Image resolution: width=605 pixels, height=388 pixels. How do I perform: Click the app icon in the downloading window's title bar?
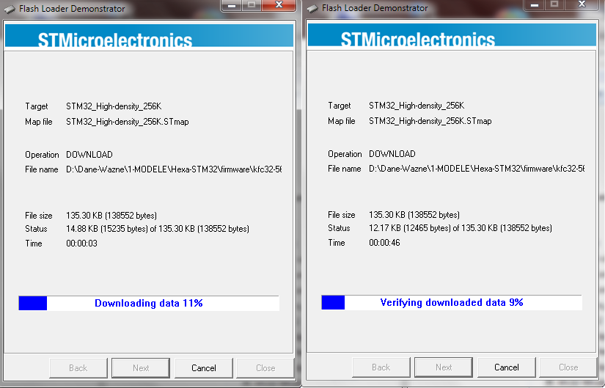pos(10,9)
